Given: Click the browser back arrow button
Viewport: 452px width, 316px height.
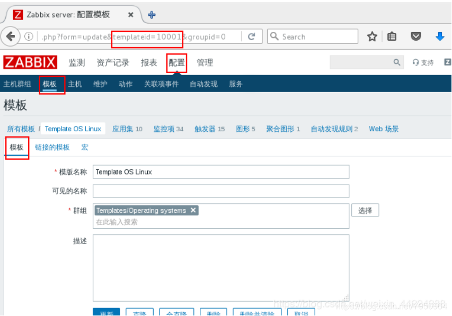Looking at the screenshot, I should (x=11, y=37).
